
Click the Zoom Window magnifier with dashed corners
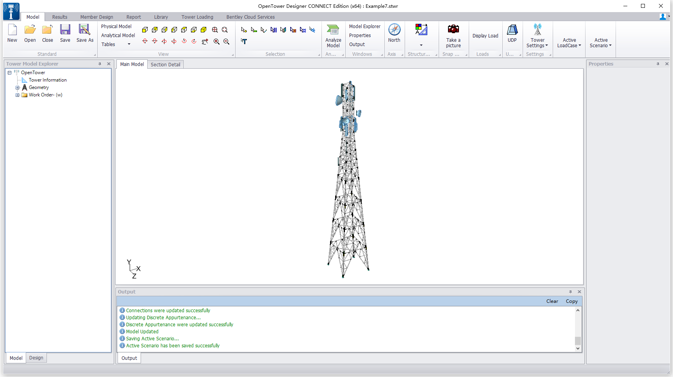225,30
